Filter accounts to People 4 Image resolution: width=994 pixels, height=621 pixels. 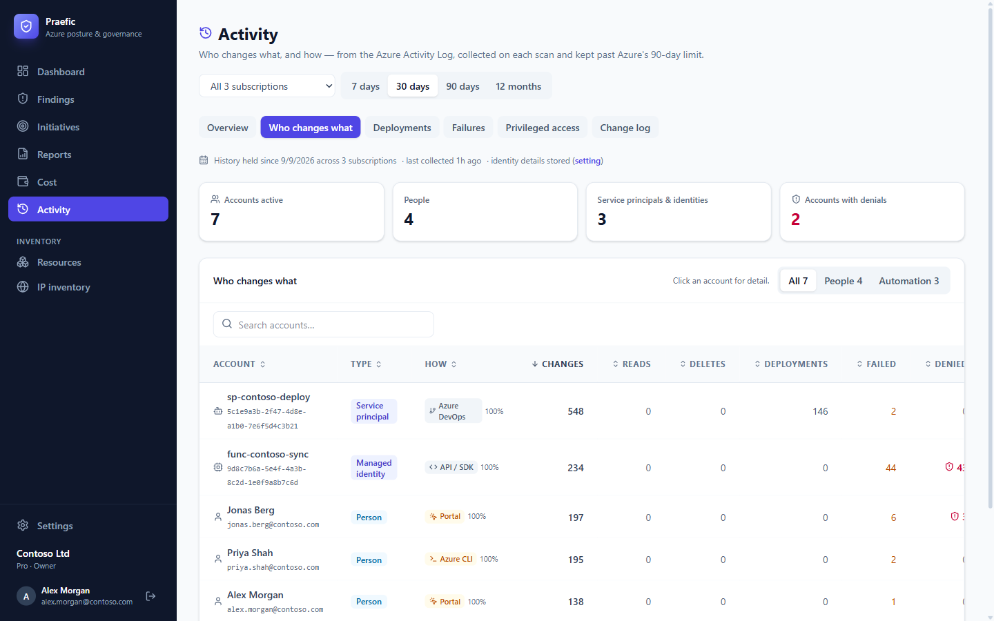coord(844,281)
